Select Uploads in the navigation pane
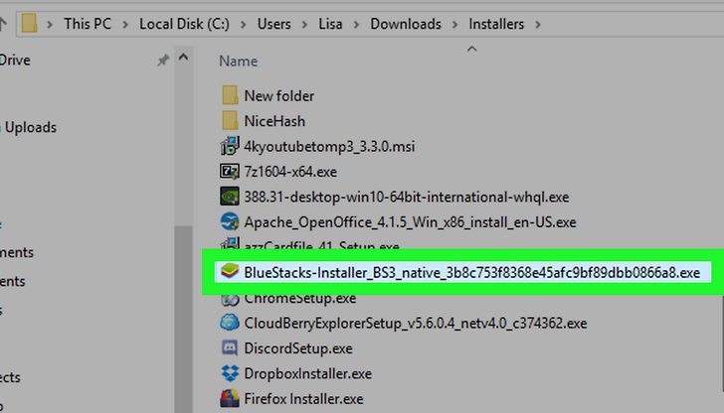 [x=31, y=127]
